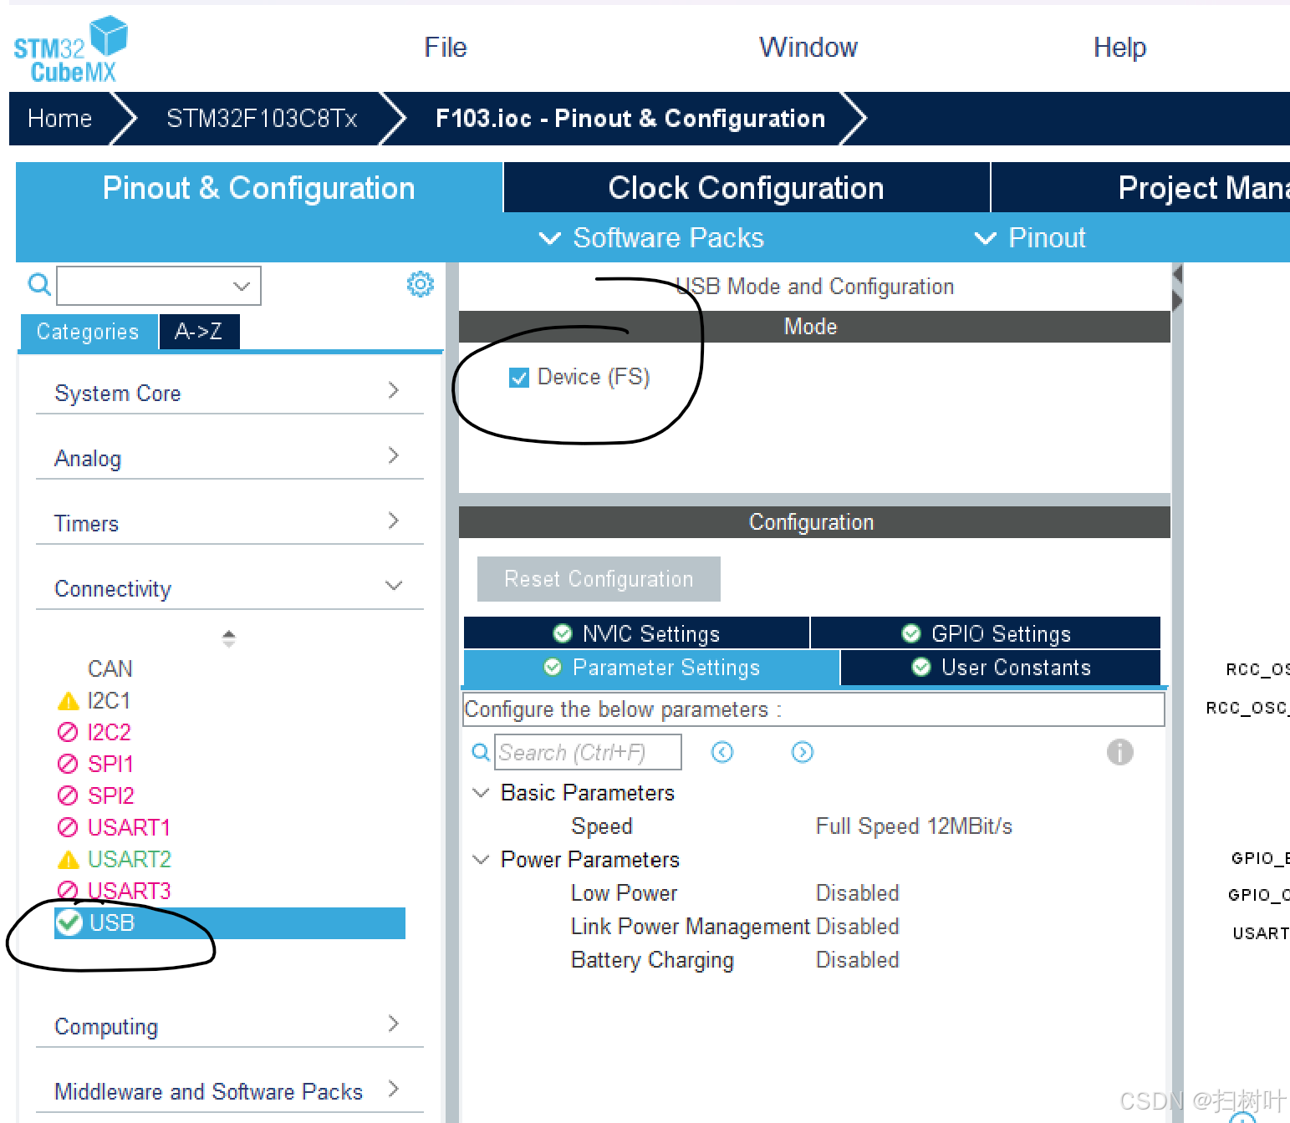Switch to Pinout & Configuration tab
Viewport: 1290px width, 1123px height.
259,188
